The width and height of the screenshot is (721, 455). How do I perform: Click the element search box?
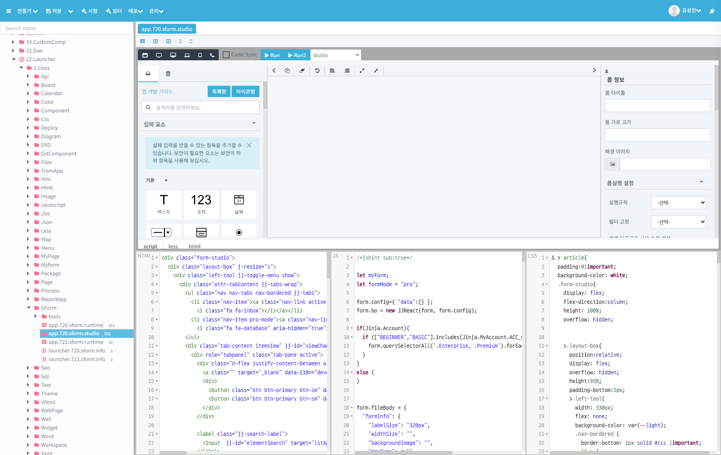coord(201,107)
